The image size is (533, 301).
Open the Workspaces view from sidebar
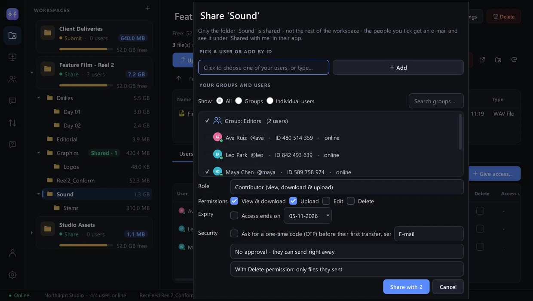[12, 36]
